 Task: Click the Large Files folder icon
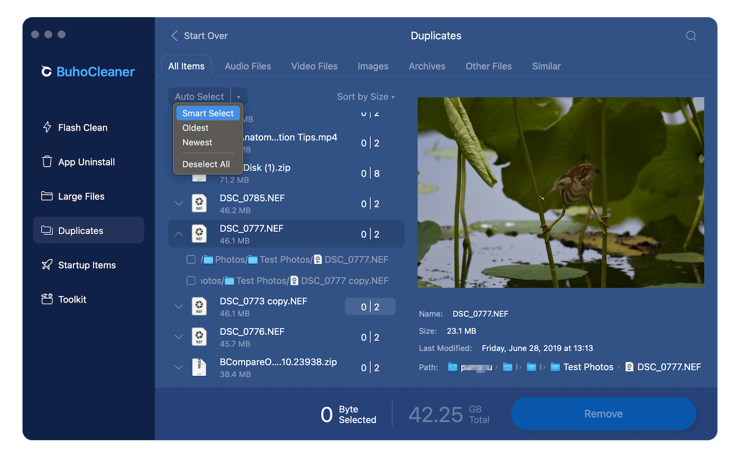[x=47, y=196]
